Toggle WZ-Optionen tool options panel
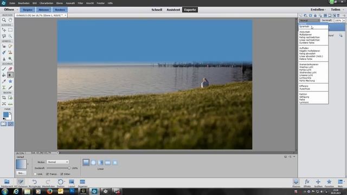 21,182
